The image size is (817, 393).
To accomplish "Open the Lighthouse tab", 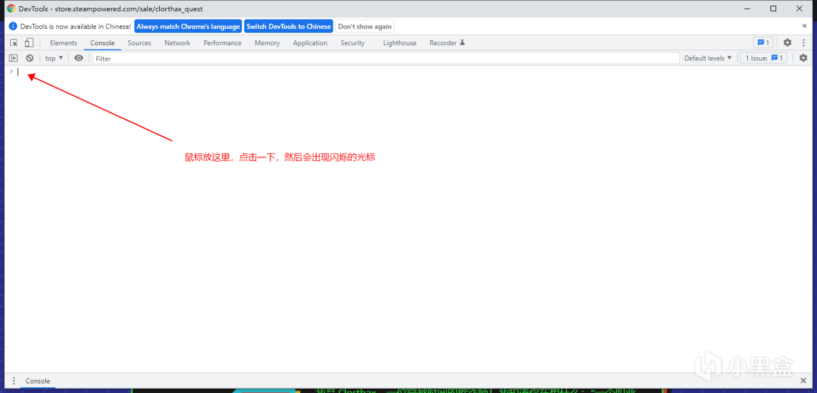I will coord(400,43).
